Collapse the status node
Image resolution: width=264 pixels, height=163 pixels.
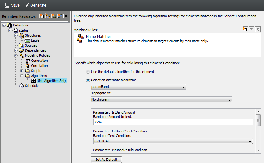coord(9,31)
